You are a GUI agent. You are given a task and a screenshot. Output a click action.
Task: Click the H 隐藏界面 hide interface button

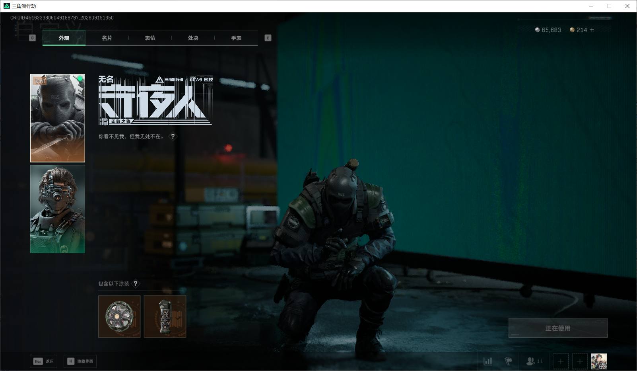(80, 361)
